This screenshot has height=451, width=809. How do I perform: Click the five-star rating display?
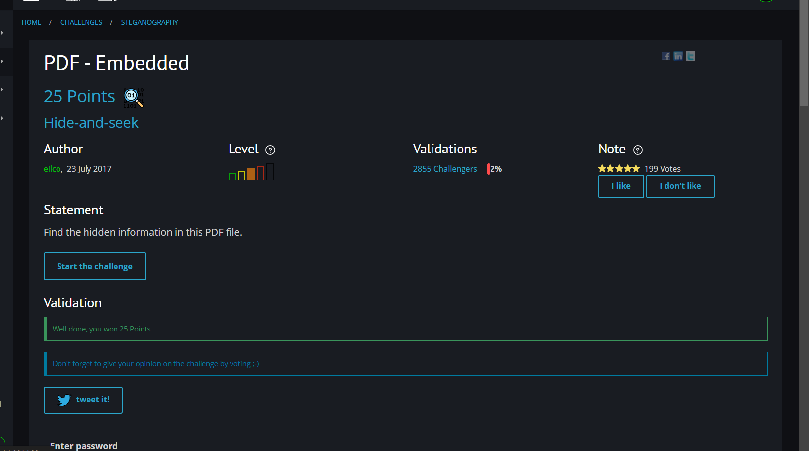coord(619,169)
